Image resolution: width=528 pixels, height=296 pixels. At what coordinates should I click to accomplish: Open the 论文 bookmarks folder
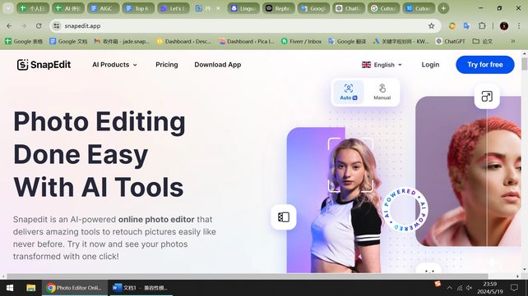coord(483,41)
